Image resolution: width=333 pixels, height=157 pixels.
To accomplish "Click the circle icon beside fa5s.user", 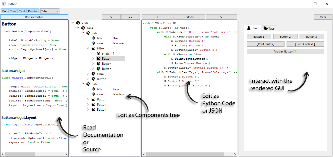I will (x=93, y=43).
